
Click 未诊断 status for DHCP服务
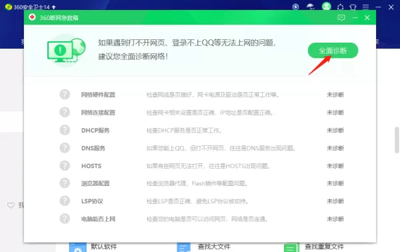[x=335, y=131]
